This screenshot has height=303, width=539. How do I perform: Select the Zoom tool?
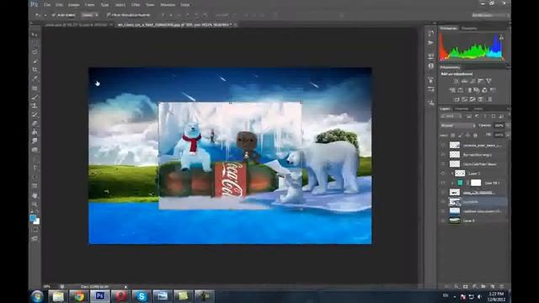point(35,205)
